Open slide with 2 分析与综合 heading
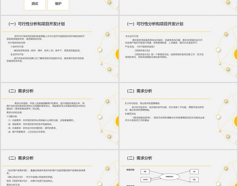The height and width of the screenshot is (186, 238). pos(178,116)
